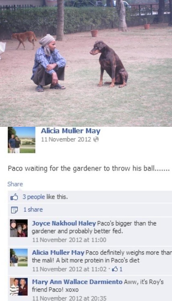Click the '11 November 2012 at 11:02' timestamp

click(69, 269)
